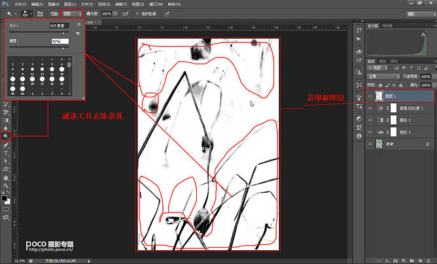Open the History panel icon

click(359, 30)
